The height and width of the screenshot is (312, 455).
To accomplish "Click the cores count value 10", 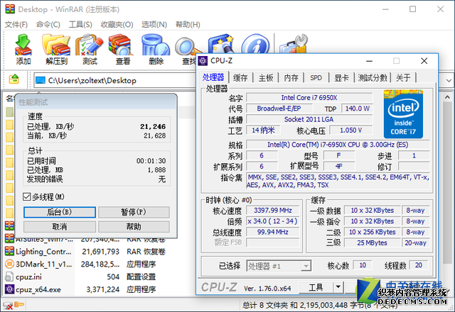I will (363, 265).
